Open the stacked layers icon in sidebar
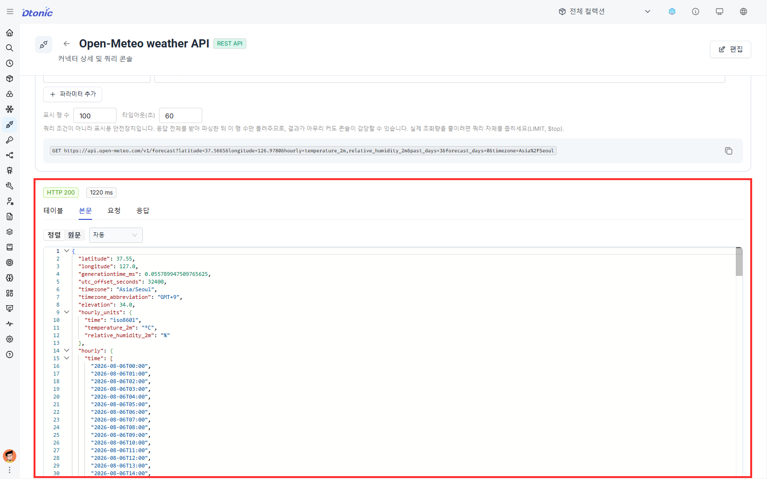The height and width of the screenshot is (479, 767). 10,232
